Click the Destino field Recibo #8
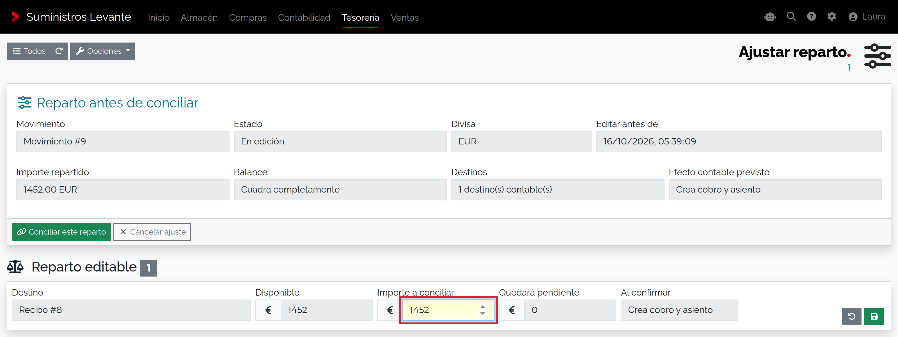The width and height of the screenshot is (898, 337). (x=131, y=310)
